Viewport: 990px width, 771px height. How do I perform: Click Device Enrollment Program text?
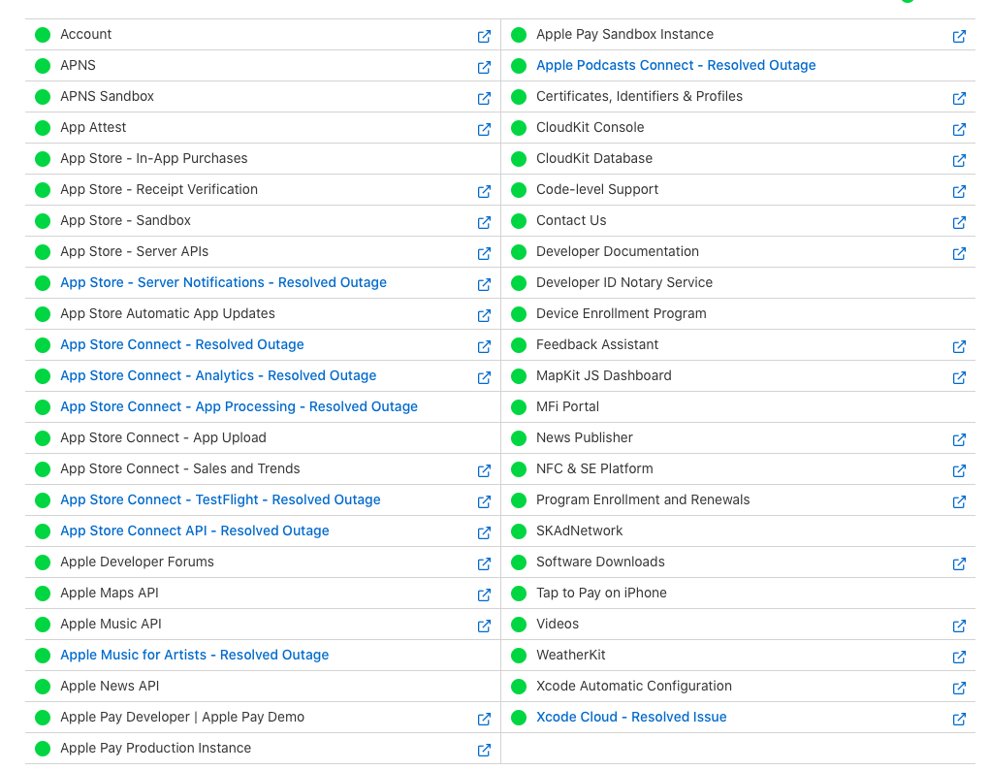tap(622, 313)
